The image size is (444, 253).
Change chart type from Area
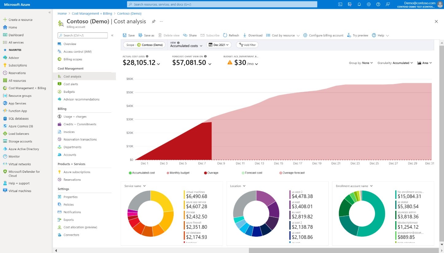tap(425, 63)
